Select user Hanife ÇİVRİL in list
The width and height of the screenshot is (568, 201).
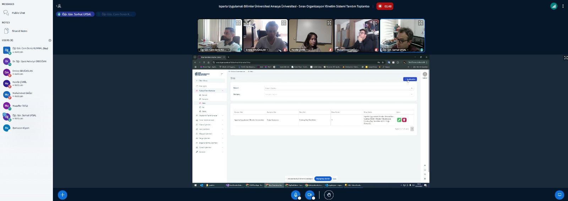pyautogui.click(x=26, y=83)
